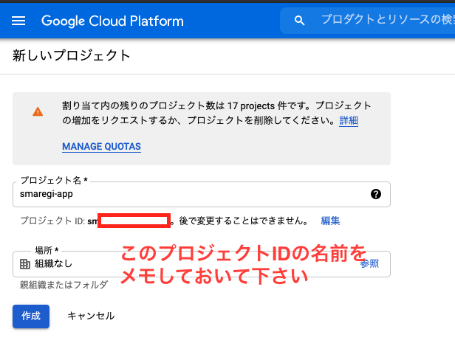Image resolution: width=455 pixels, height=360 pixels.
Task: Click the 後で変更することはできません notice text
Action: click(244, 221)
